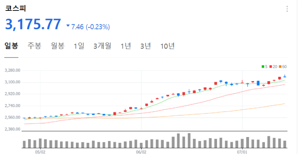298x154 pixels.
Task: Click the 3,100.00 y-axis label
Action: 12,82
